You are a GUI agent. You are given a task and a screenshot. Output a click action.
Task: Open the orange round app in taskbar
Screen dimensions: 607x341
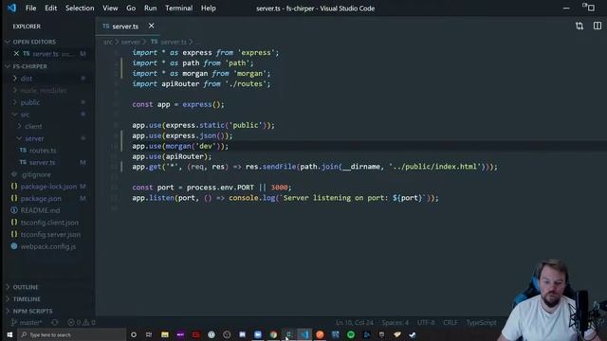(x=320, y=334)
